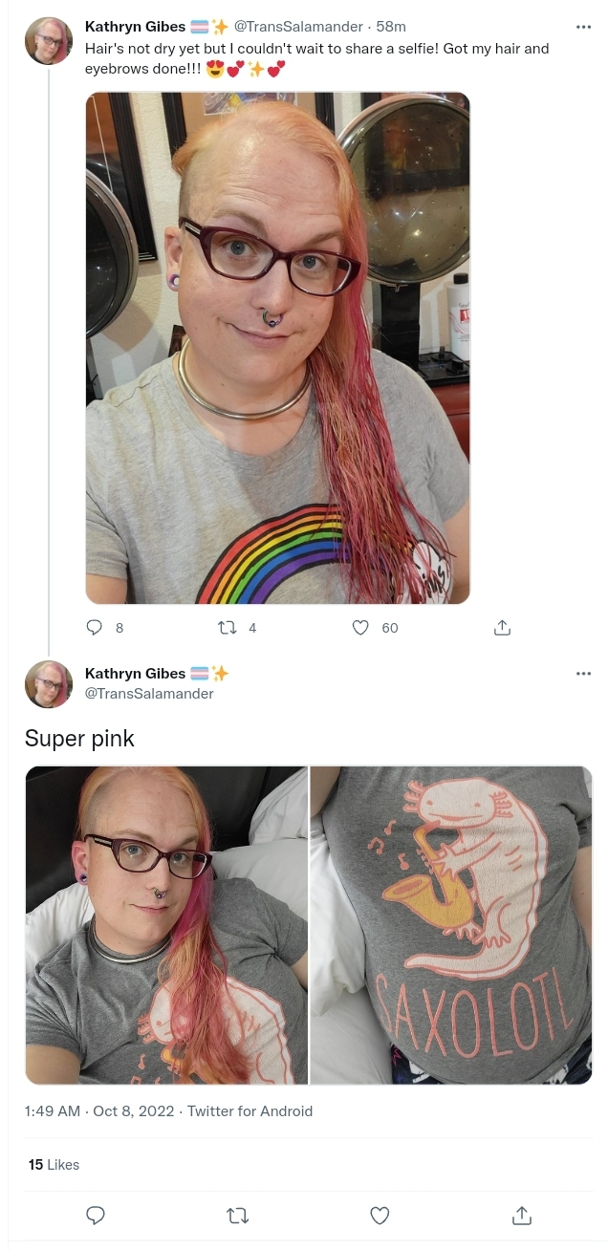Open the more options menu on 'Super pink' tweet

pos(583,674)
